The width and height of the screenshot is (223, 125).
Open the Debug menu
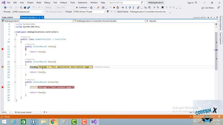47,2
